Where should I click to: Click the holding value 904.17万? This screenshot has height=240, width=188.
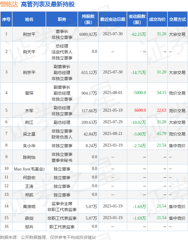coord(89,93)
